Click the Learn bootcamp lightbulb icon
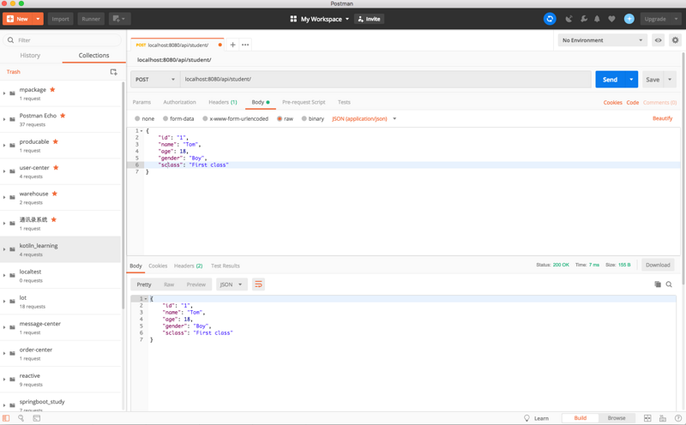The height and width of the screenshot is (425, 686). (527, 418)
